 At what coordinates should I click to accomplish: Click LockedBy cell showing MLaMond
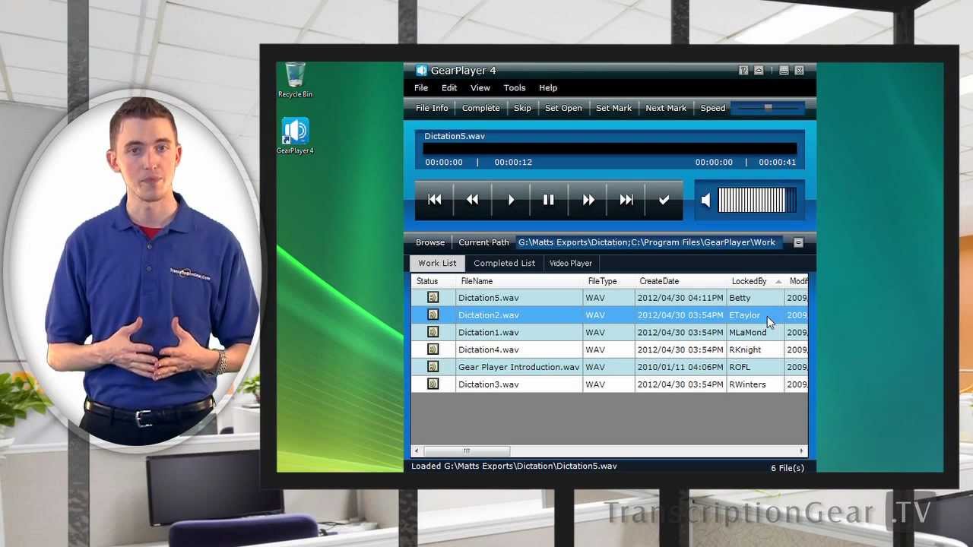click(755, 333)
